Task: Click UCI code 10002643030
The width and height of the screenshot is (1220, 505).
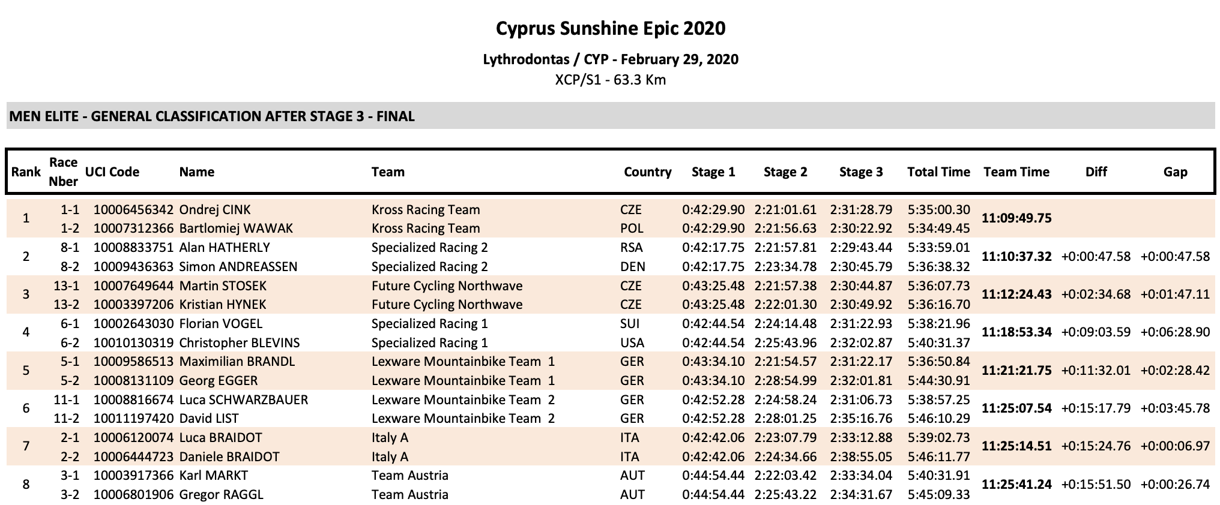Action: [133, 324]
